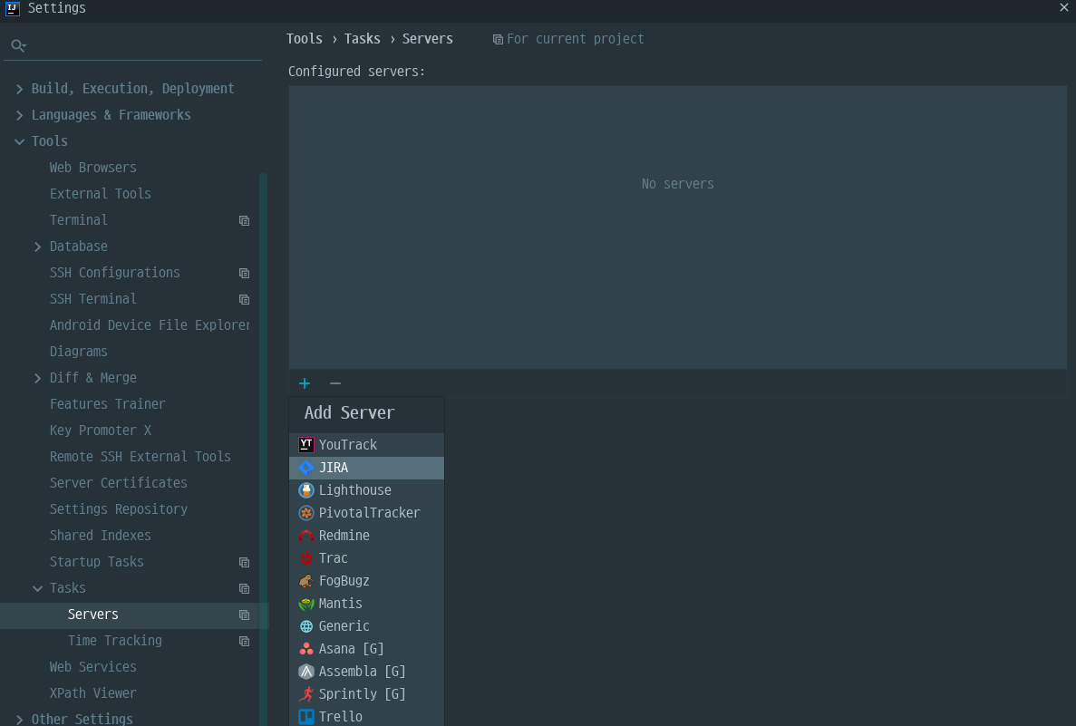
Task: Click the Redmine icon
Action: (x=306, y=536)
